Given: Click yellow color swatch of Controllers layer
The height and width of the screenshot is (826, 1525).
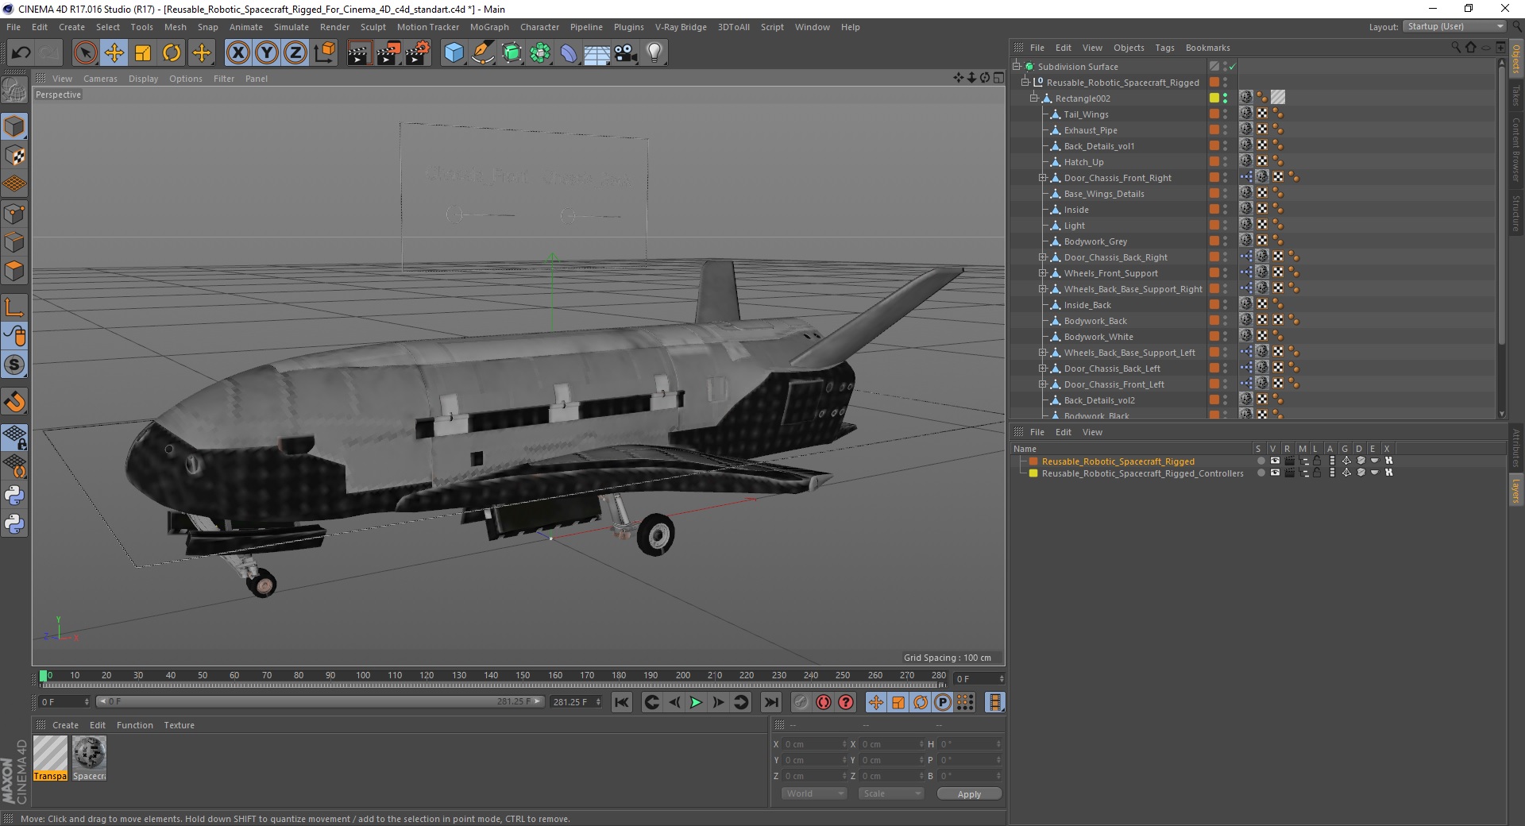Looking at the screenshot, I should coord(1033,473).
